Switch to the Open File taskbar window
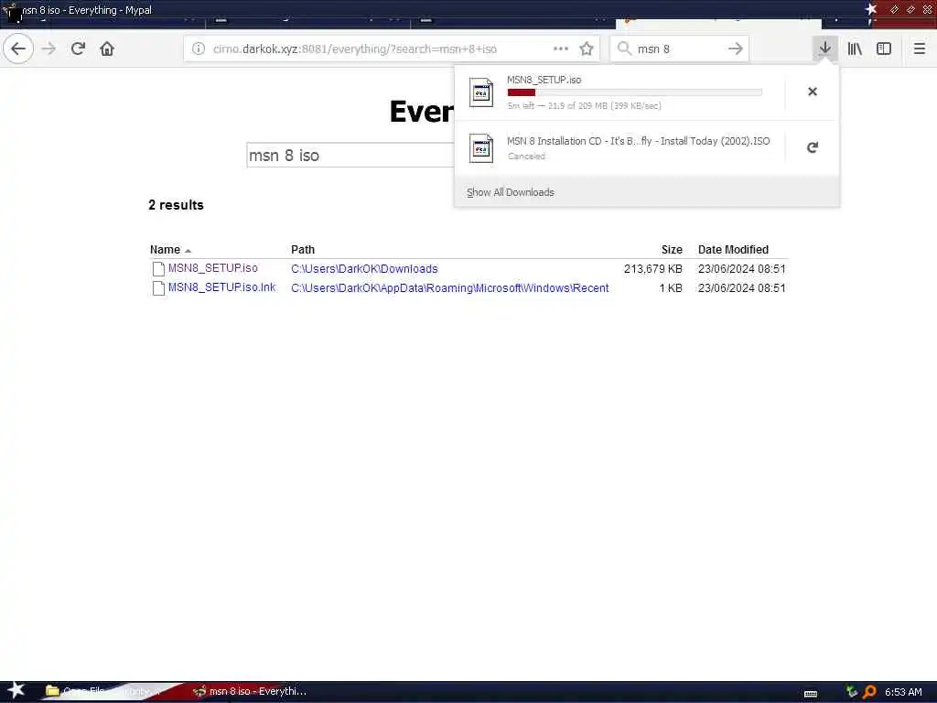Viewport: 937px width, 703px height. coord(104,692)
